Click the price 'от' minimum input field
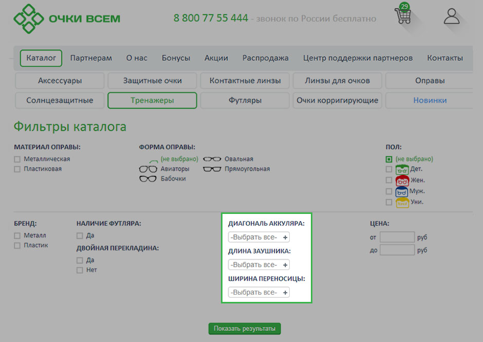 (397, 237)
